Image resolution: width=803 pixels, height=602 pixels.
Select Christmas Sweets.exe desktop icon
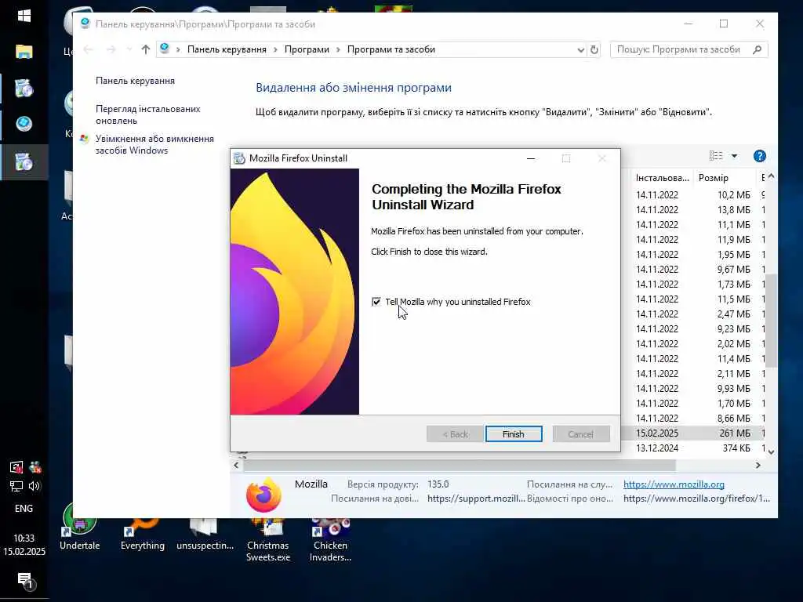[x=268, y=539]
